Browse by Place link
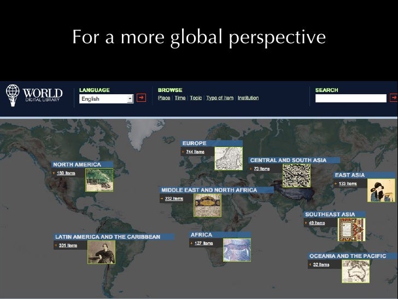This screenshot has width=398, height=299. click(164, 98)
